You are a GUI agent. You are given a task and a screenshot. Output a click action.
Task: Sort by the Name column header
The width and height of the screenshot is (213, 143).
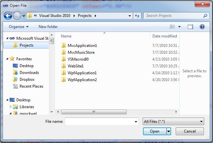pos(66,36)
